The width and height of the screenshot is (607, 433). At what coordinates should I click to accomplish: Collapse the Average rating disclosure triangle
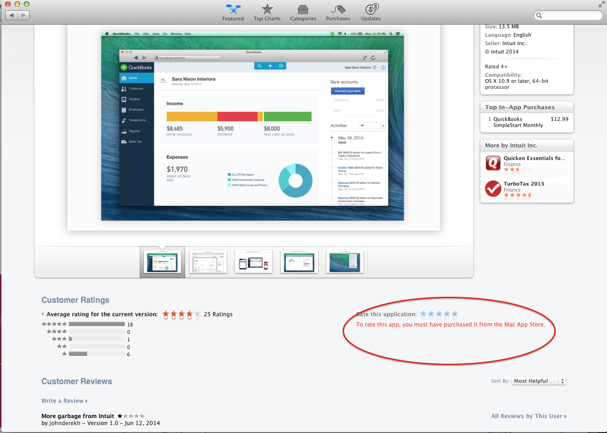pyautogui.click(x=43, y=314)
